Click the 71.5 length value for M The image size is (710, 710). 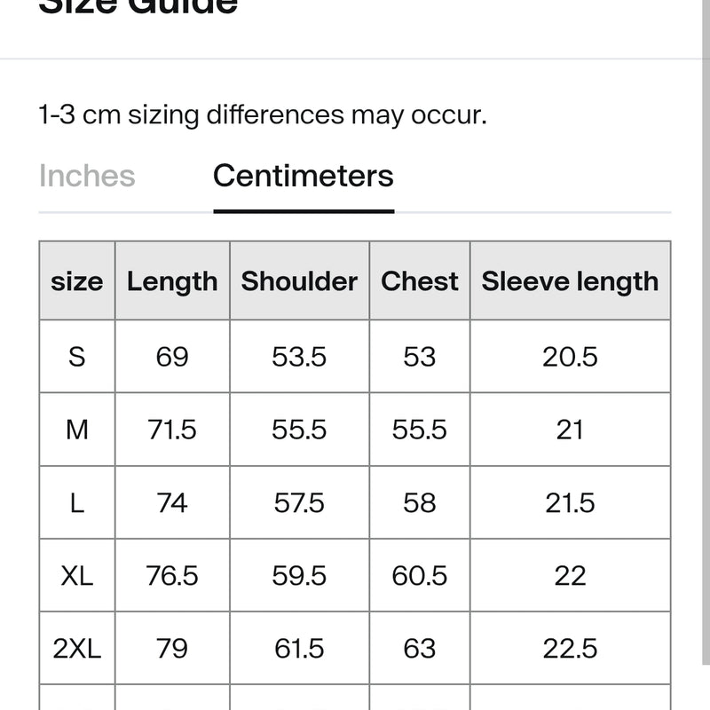click(172, 430)
